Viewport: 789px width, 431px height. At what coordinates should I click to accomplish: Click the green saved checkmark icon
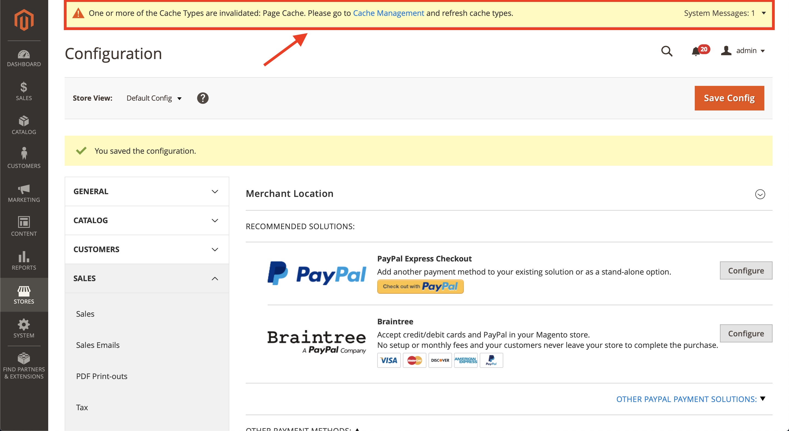[x=81, y=151]
